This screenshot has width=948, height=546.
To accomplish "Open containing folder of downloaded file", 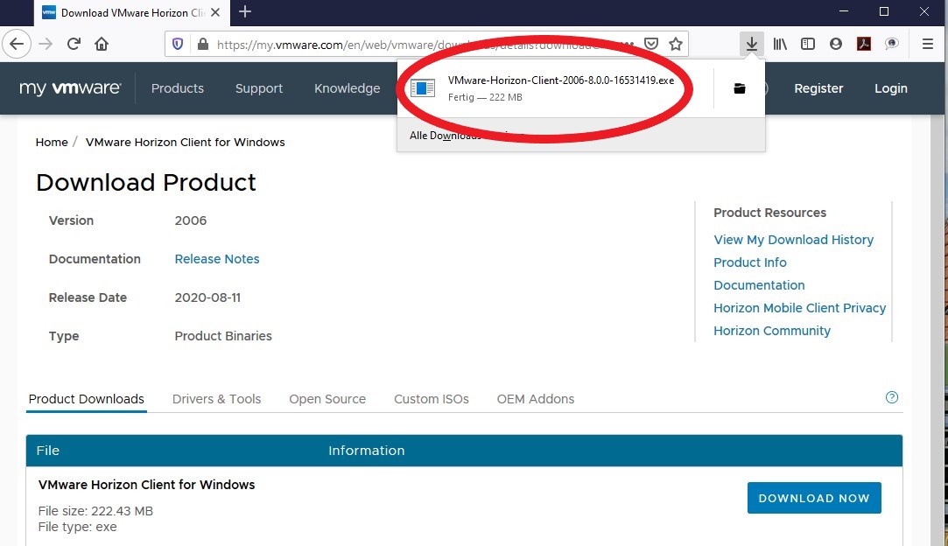I will point(740,88).
